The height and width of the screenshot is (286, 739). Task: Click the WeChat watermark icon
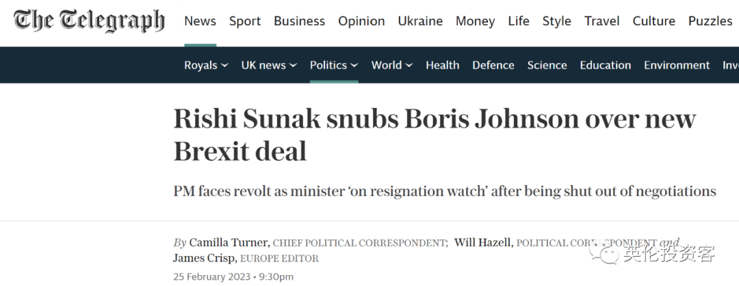604,254
